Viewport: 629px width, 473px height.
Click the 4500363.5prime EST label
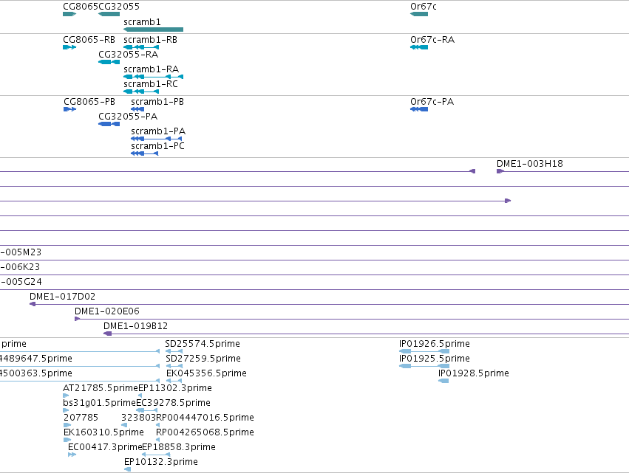click(x=36, y=373)
